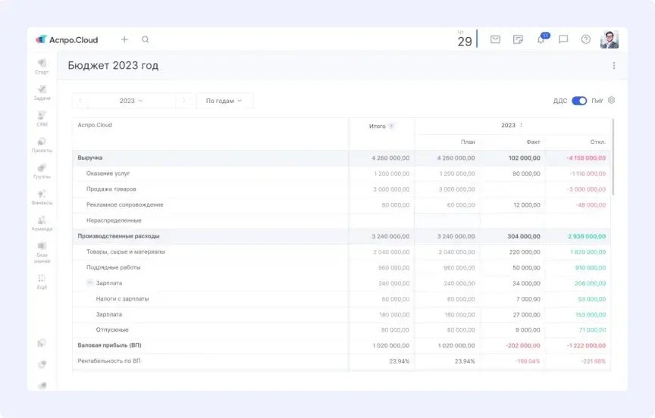
Task: Open the Финансы section in sidebar
Action: 42,197
